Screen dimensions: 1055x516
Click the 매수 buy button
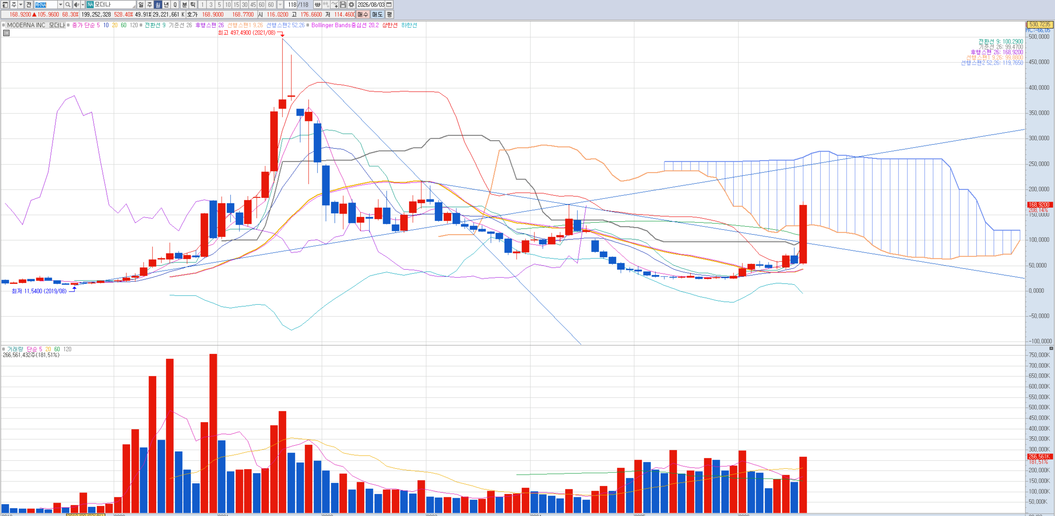[363, 14]
